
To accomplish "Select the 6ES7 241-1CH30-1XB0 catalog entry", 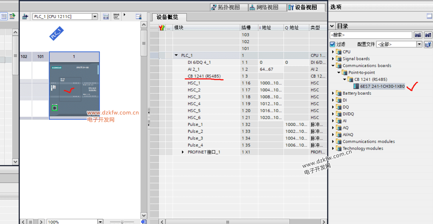I will 382,86.
